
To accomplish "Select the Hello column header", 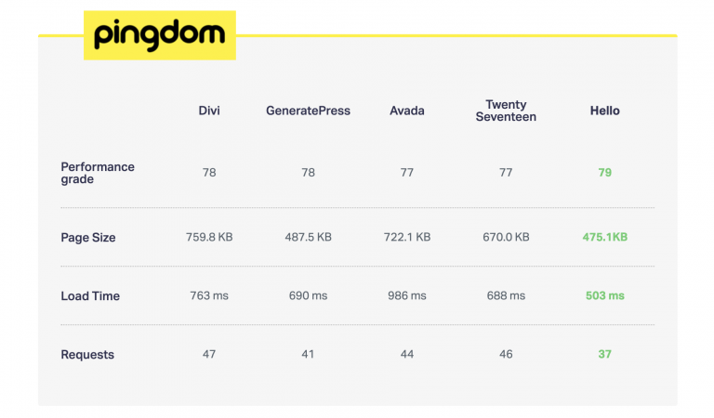I will point(604,111).
